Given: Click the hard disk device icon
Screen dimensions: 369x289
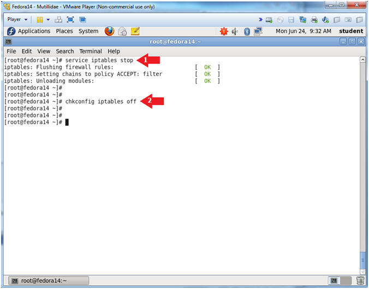Looking at the screenshot, I should click(x=269, y=20).
